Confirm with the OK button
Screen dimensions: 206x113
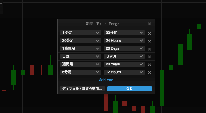point(130,89)
